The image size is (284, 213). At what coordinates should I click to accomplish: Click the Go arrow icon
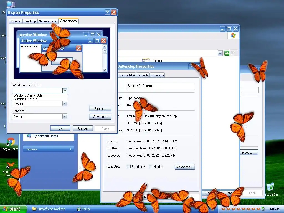point(227,53)
